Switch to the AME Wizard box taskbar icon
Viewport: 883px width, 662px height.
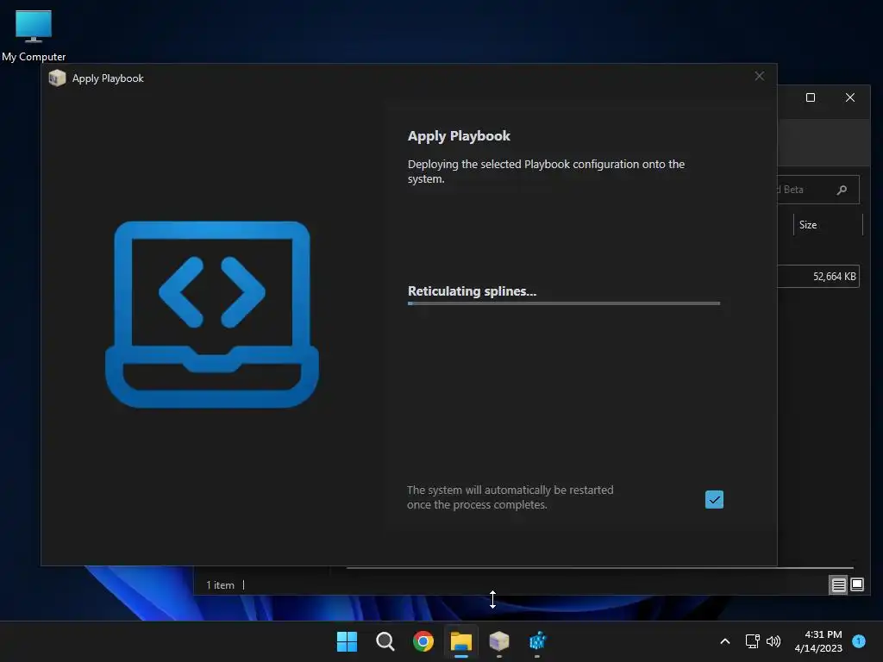point(499,641)
